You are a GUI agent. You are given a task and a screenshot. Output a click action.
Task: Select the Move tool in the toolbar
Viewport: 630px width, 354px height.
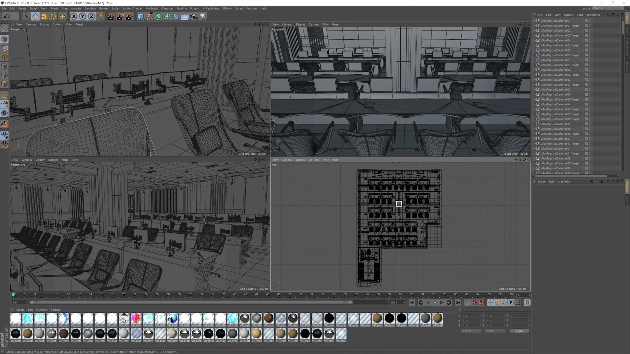click(35, 16)
